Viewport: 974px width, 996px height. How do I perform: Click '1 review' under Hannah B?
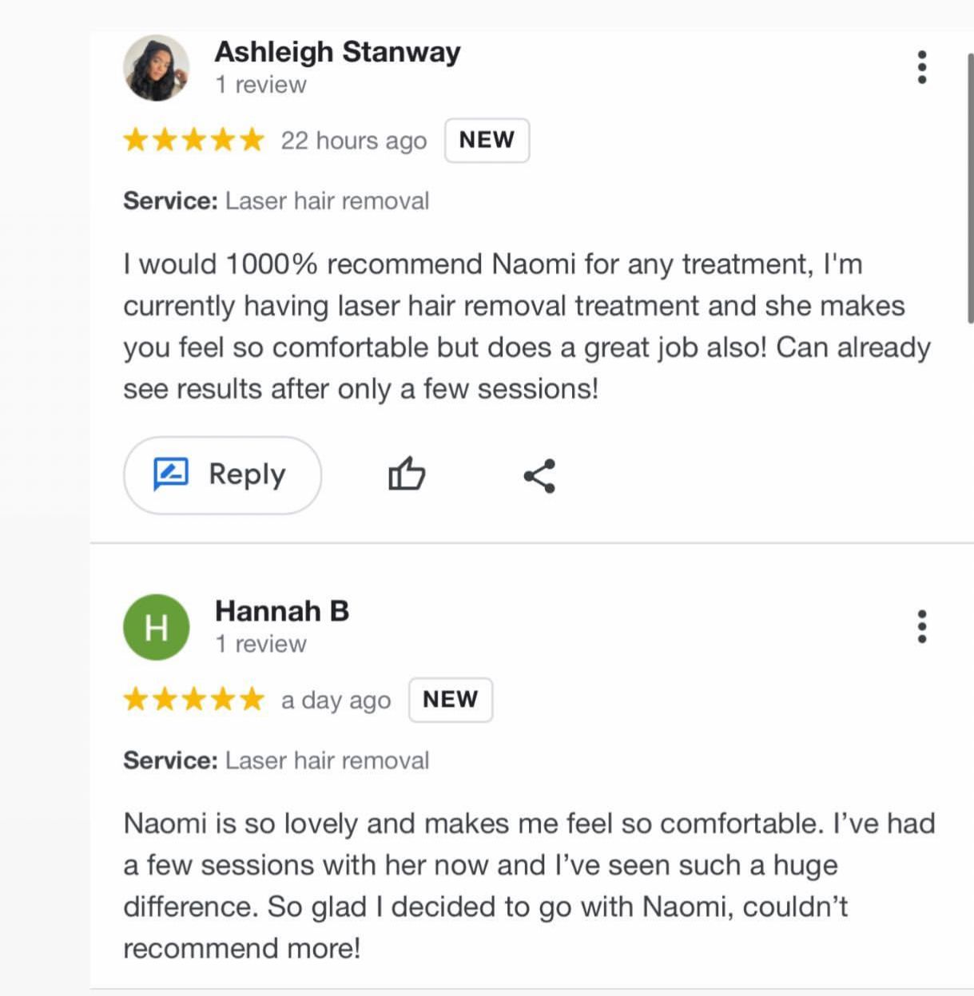[x=260, y=644]
